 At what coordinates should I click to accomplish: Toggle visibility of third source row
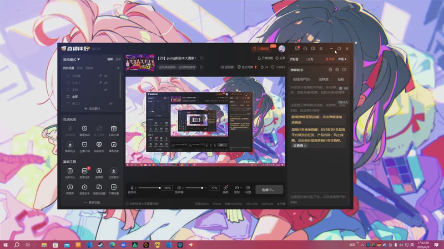coord(106,90)
